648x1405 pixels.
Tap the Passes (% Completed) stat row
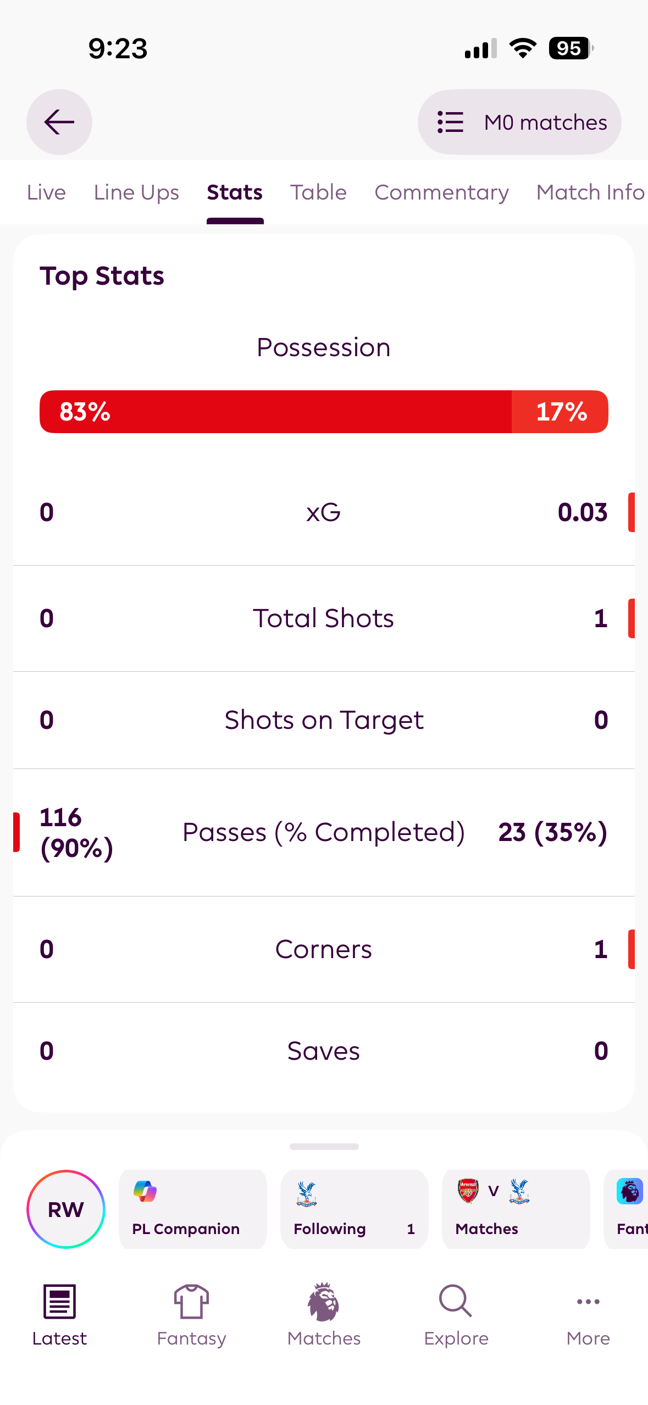point(324,832)
